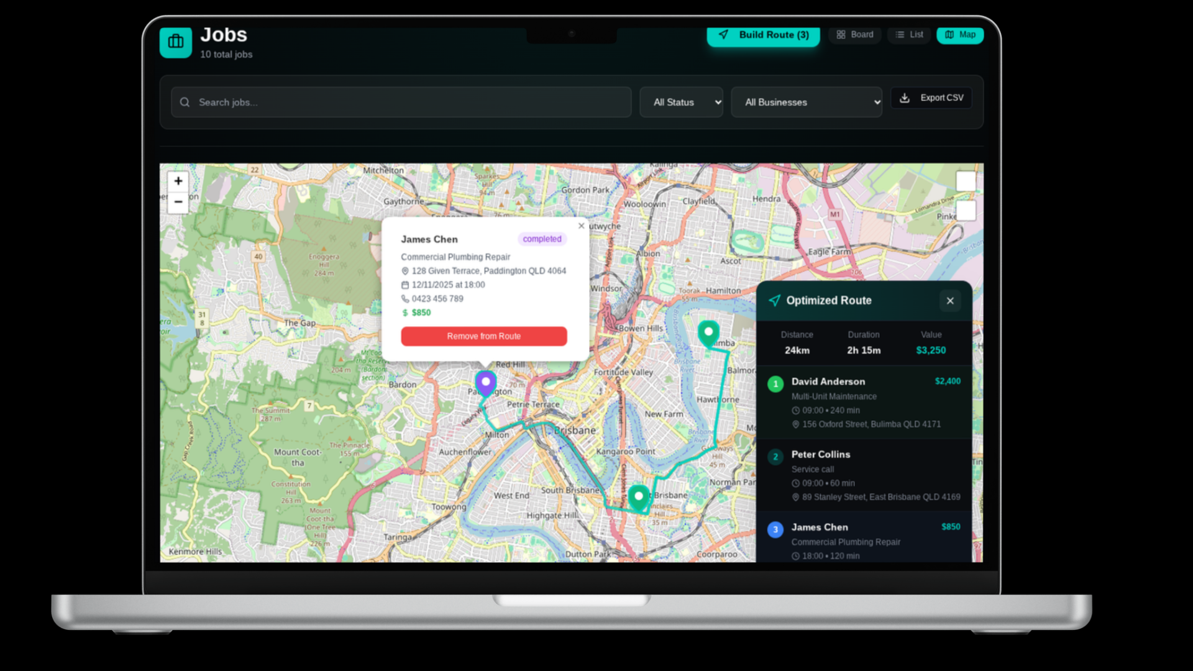The image size is (1193, 671).
Task: Open the All Businesses dropdown
Action: click(x=807, y=102)
